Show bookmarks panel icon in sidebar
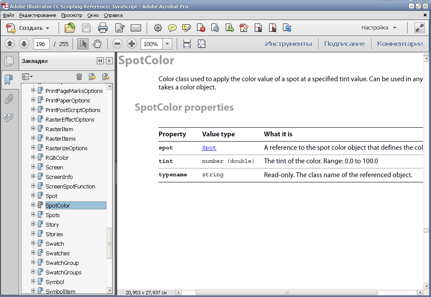This screenshot has height=297, width=431. (9, 80)
